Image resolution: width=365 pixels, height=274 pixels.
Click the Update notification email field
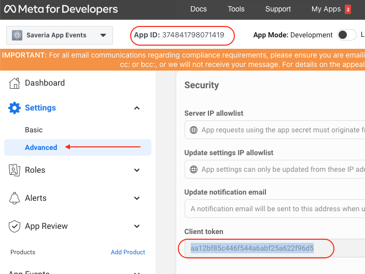[275, 209]
